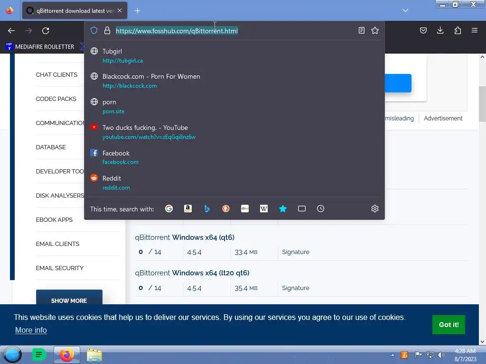
Task: Select Reddit suggestion entry
Action: tap(234, 183)
